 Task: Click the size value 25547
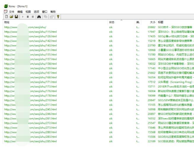[x=151, y=123]
